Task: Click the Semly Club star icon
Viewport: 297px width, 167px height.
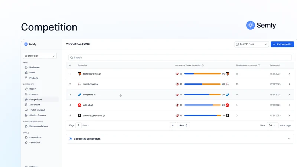Action: coord(26,143)
